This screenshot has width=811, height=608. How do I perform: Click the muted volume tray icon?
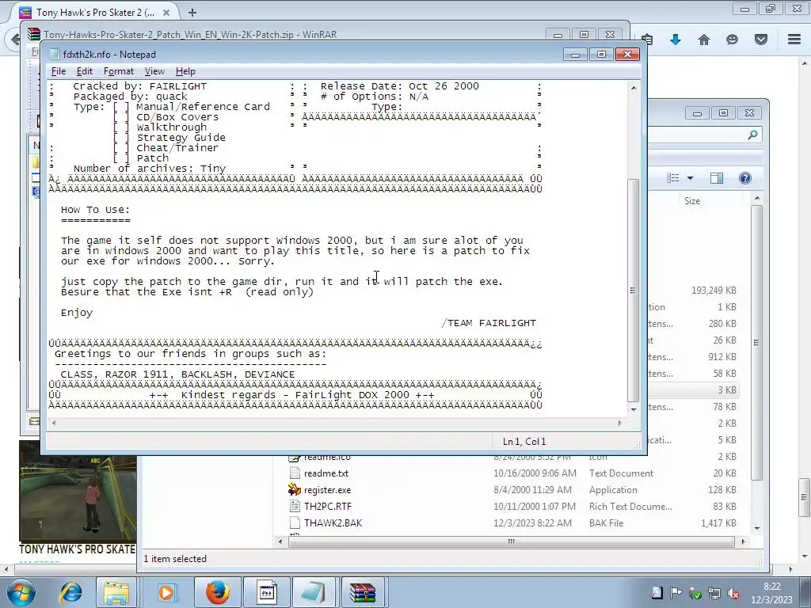point(733,593)
